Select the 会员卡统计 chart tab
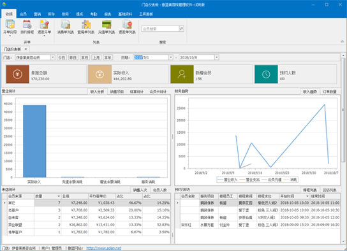 pos(158,92)
